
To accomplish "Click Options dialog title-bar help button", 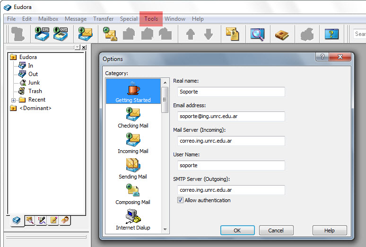I will pos(322,57).
